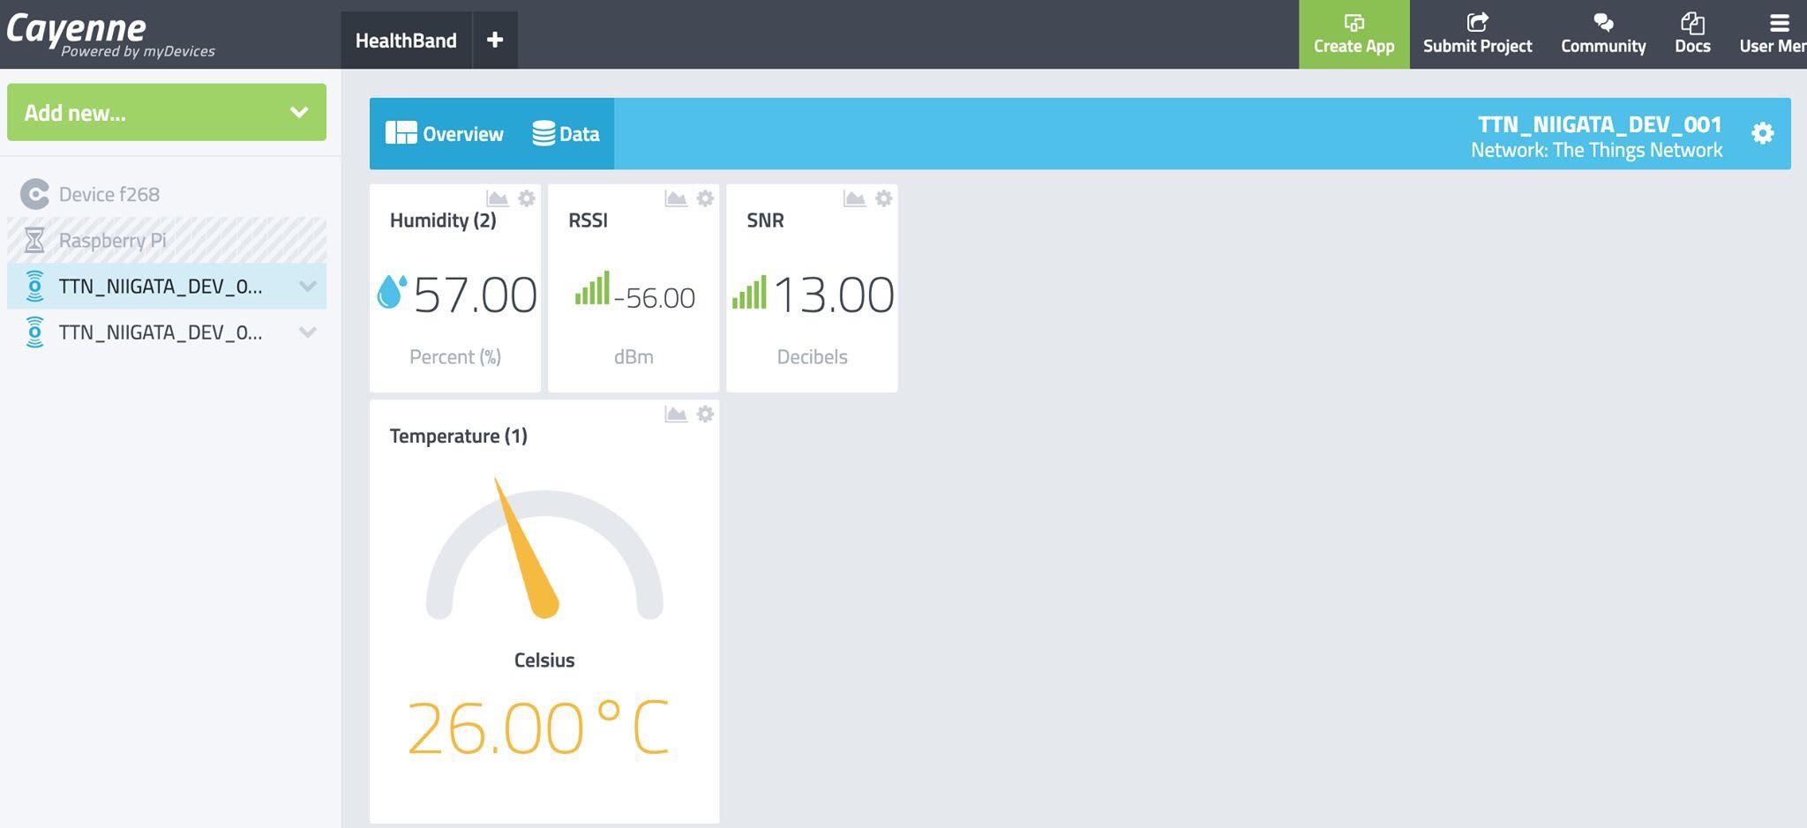Open the Humidity (2) widget settings gear

point(527,198)
